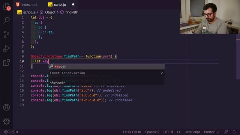Click the Object symbol icon in breadcrumb
This screenshot has height=135, width=240.
(x=42, y=12)
